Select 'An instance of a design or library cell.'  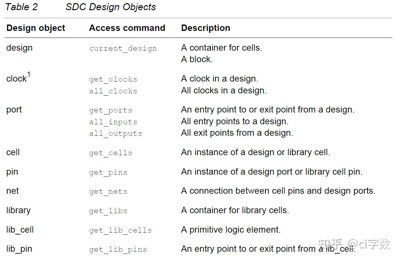pyautogui.click(x=256, y=152)
